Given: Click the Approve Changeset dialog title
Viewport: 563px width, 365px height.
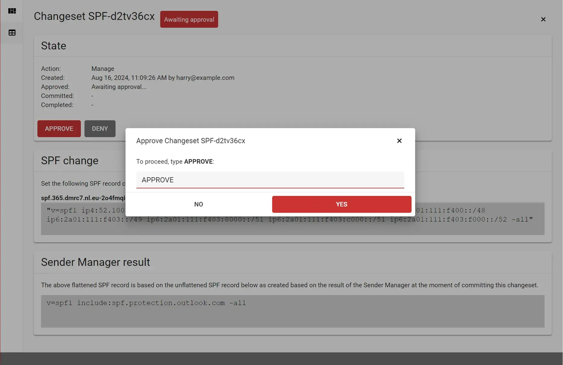Looking at the screenshot, I should [x=190, y=141].
